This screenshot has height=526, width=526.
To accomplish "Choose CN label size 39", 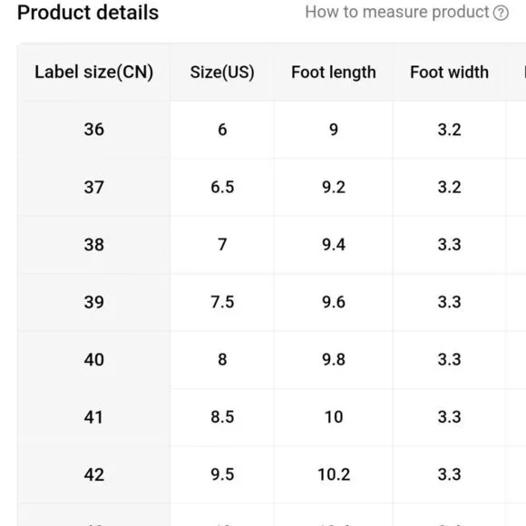I will click(x=94, y=302).
